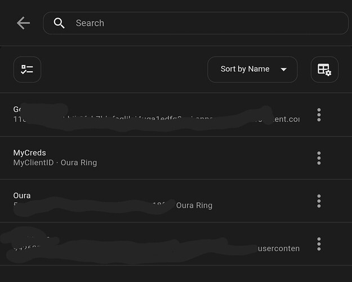The height and width of the screenshot is (282, 352).
Task: Enter selection mode via checklist icon
Action: tap(27, 69)
